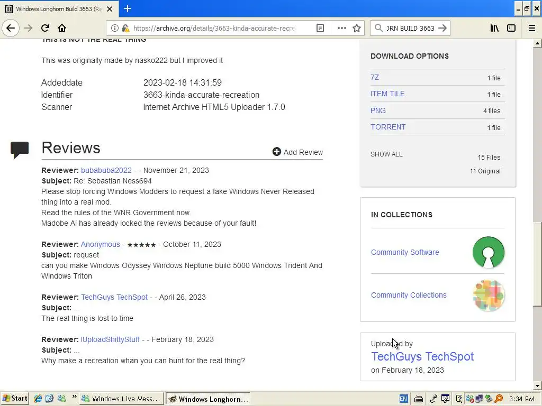
Task: Open a new tab with plus button
Action: coord(128,8)
